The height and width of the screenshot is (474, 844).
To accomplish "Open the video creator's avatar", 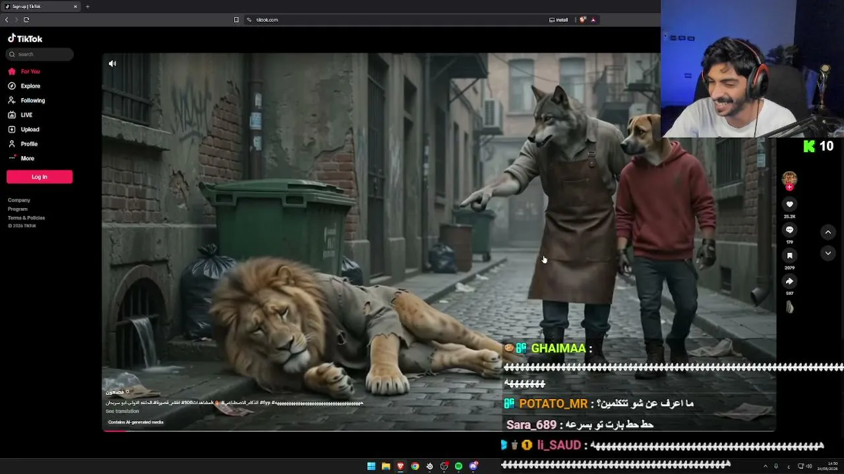I will (789, 178).
